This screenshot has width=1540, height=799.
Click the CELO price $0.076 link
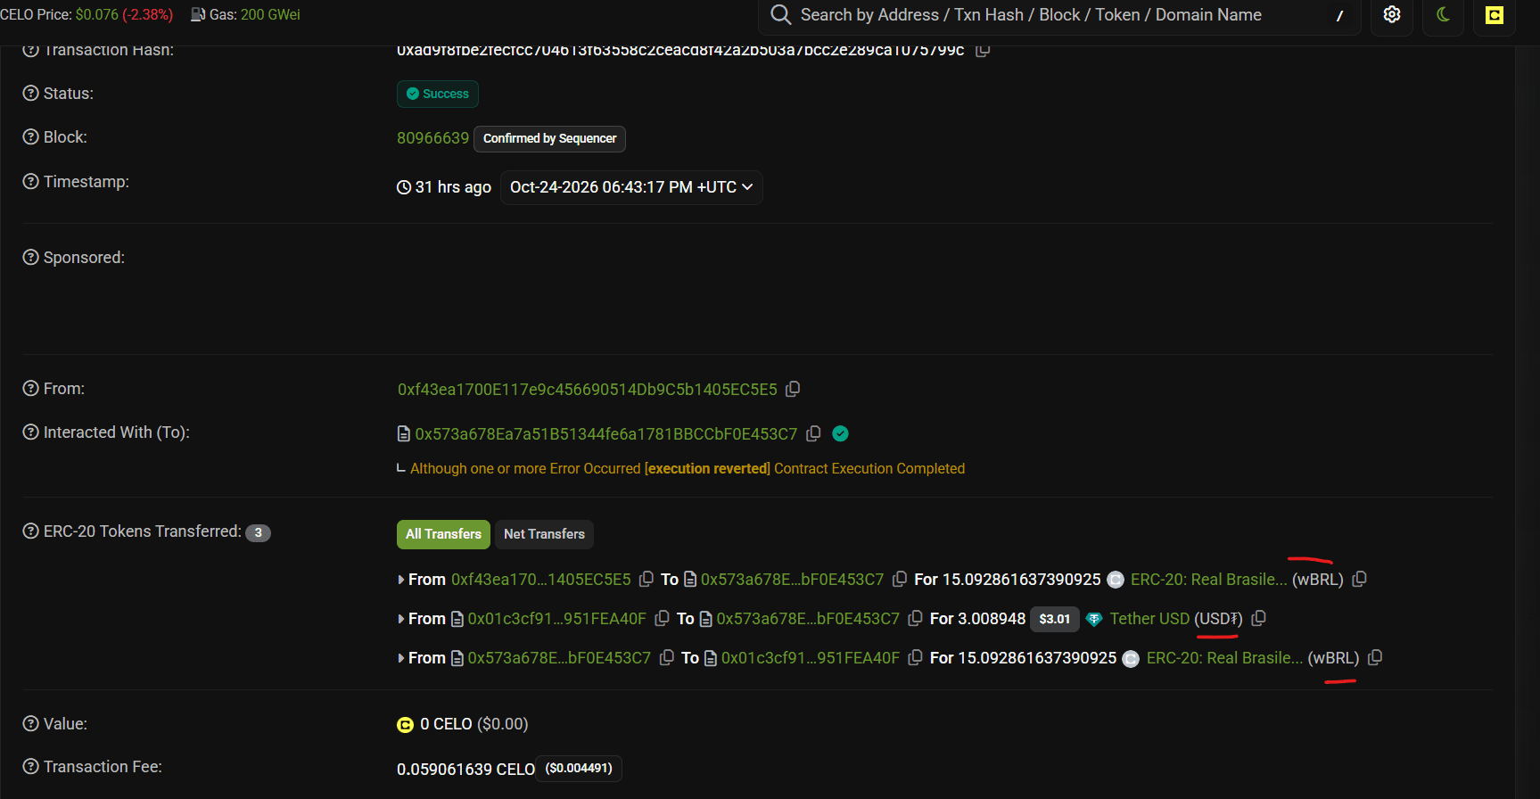click(96, 14)
